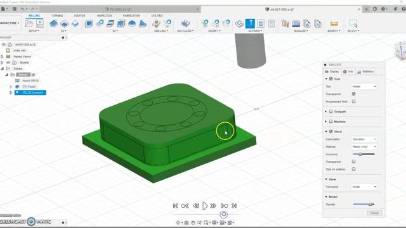The width and height of the screenshot is (406, 228).
Task: Select Setup1 in the browser tree
Action: [x=23, y=75]
